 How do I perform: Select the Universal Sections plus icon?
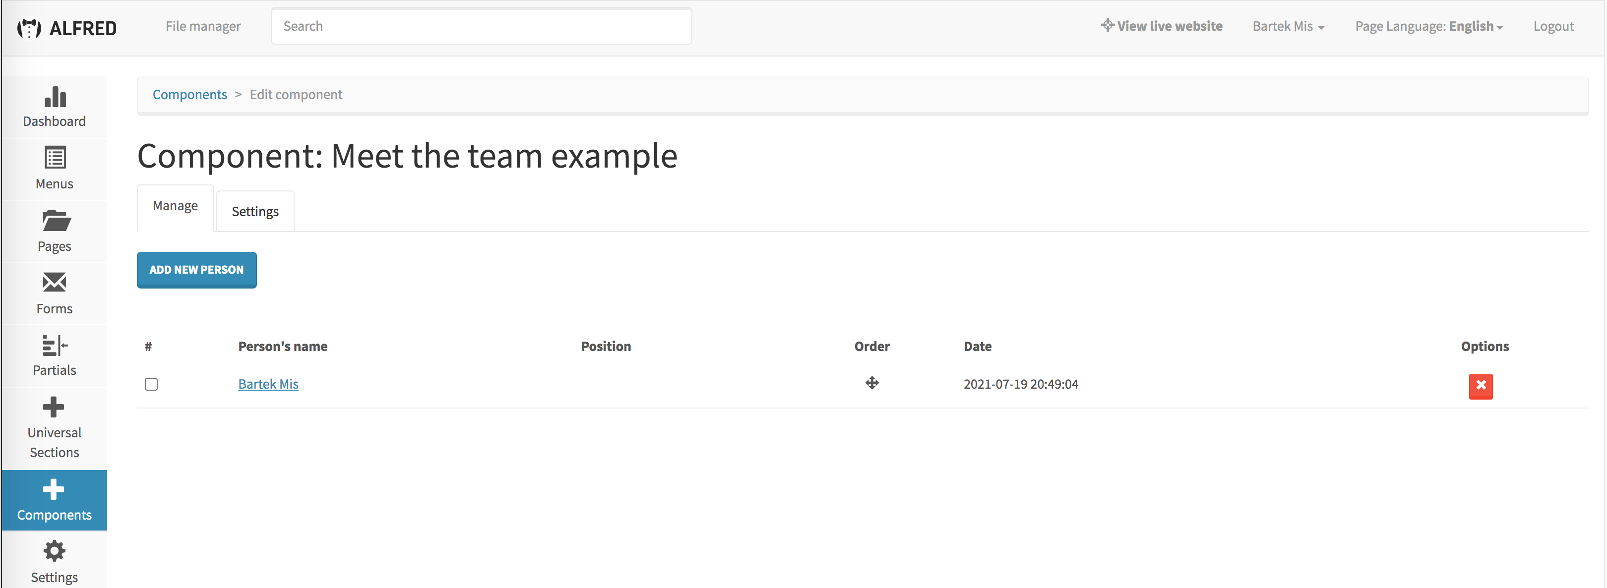coord(54,407)
